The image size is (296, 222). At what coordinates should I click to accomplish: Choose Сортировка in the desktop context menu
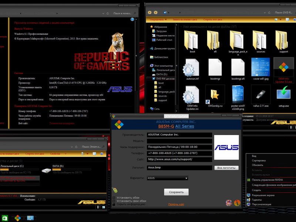point(259,161)
